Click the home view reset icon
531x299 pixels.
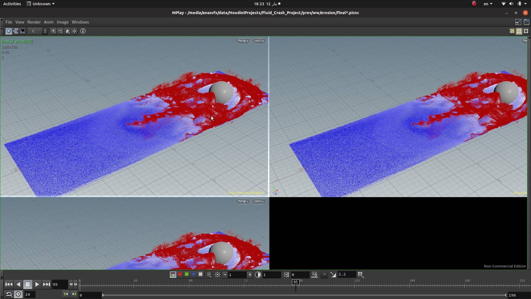pyautogui.click(x=67, y=31)
